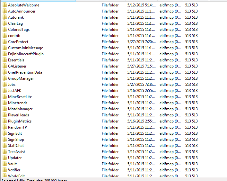Click the EnjinMinecraftPlugin folder icon
227x181 pixels.
click(x=4, y=54)
